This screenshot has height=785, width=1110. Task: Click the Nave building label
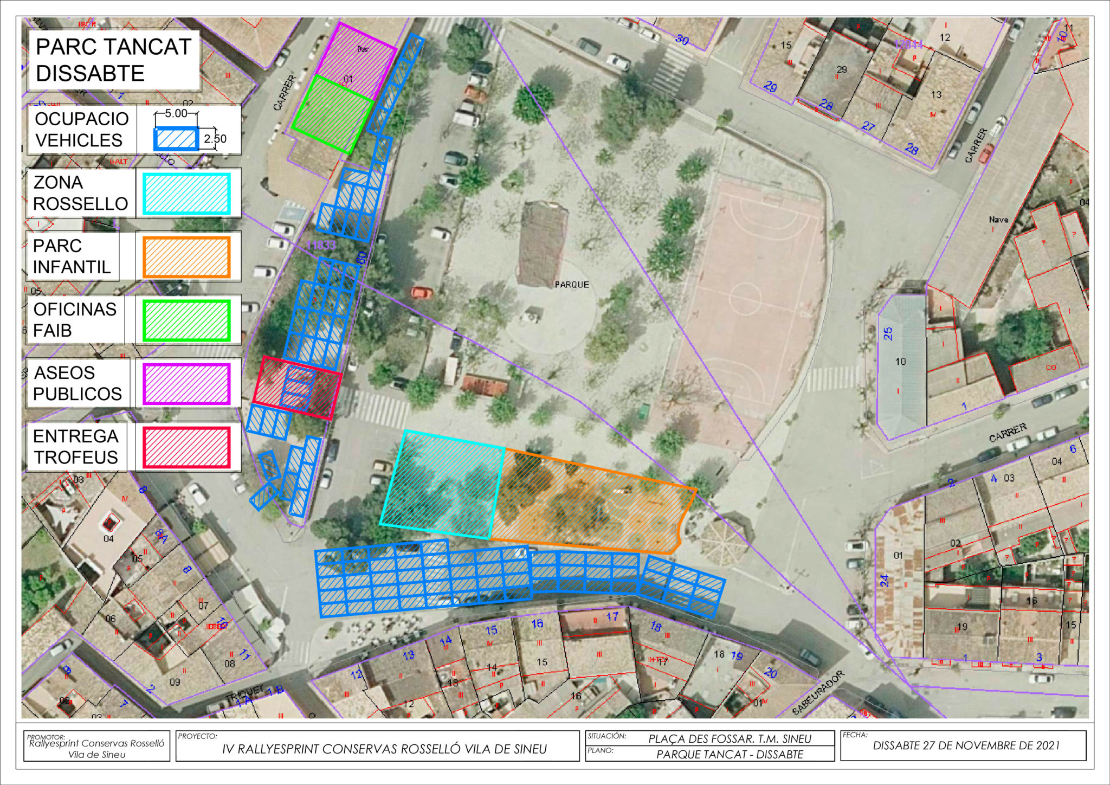pyautogui.click(x=998, y=220)
